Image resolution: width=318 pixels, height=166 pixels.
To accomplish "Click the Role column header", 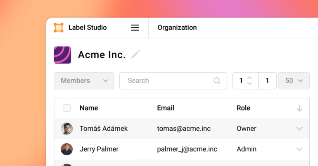I will point(243,108).
